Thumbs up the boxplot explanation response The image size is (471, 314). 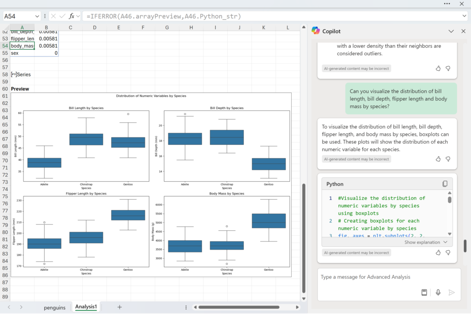438,159
